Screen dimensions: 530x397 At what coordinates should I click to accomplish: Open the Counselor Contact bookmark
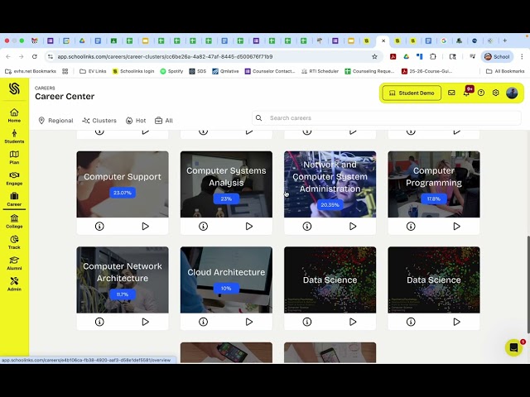[270, 71]
